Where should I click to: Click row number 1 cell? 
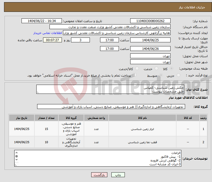pos(203,129)
